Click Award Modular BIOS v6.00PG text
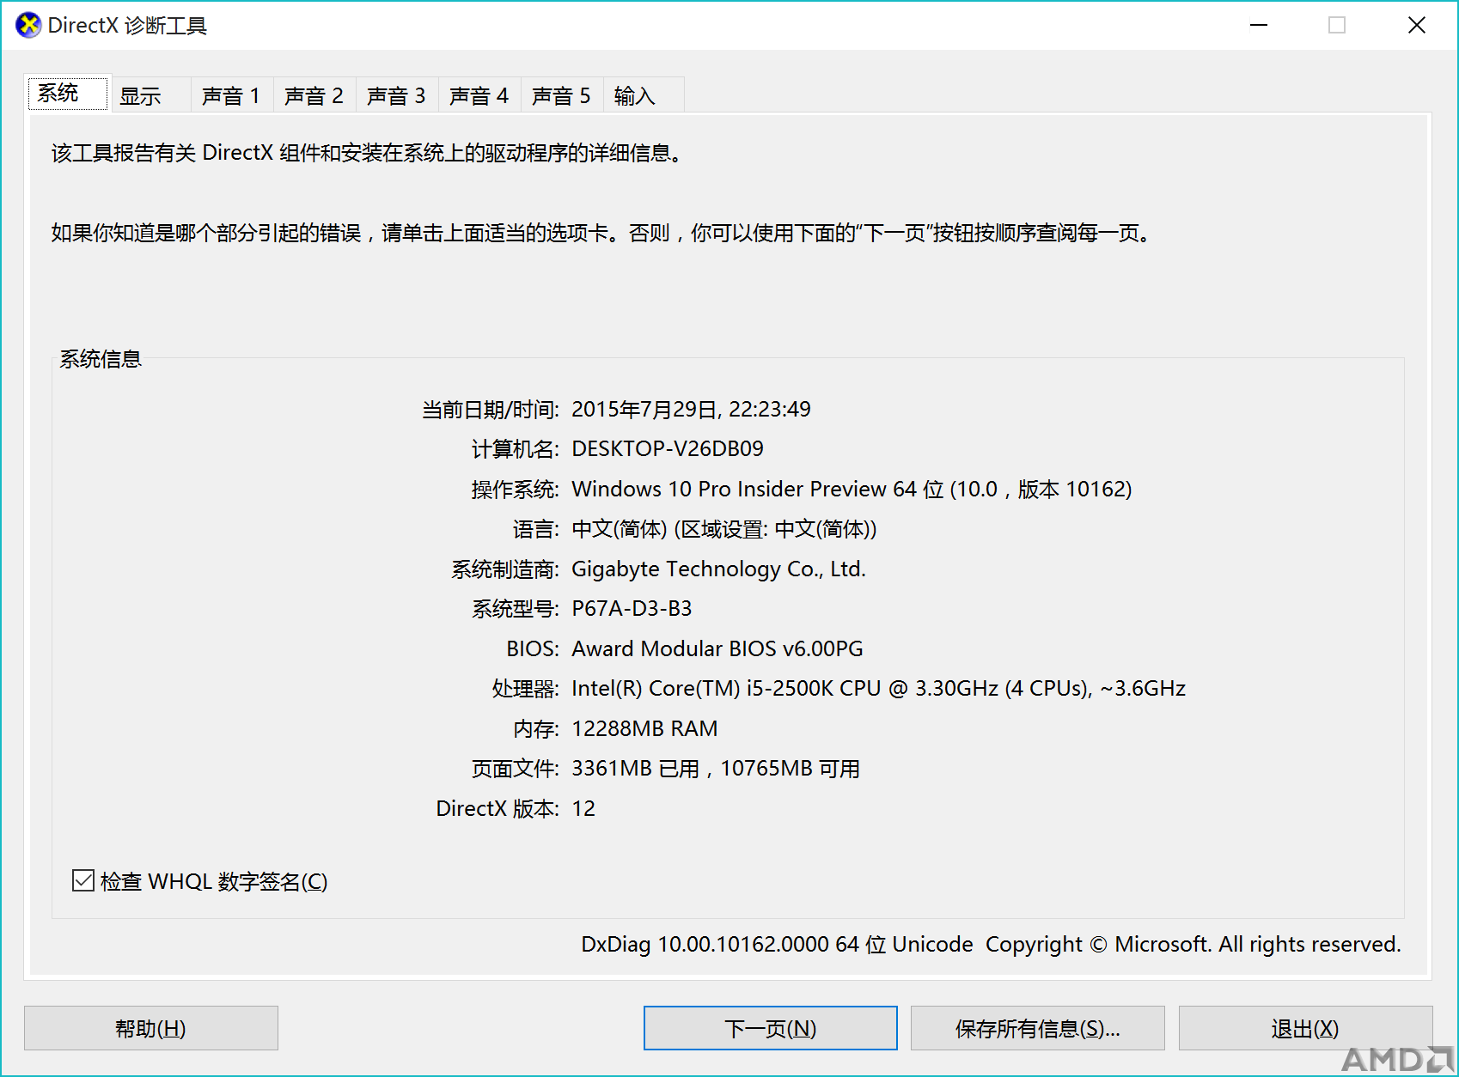1459x1077 pixels. (717, 649)
